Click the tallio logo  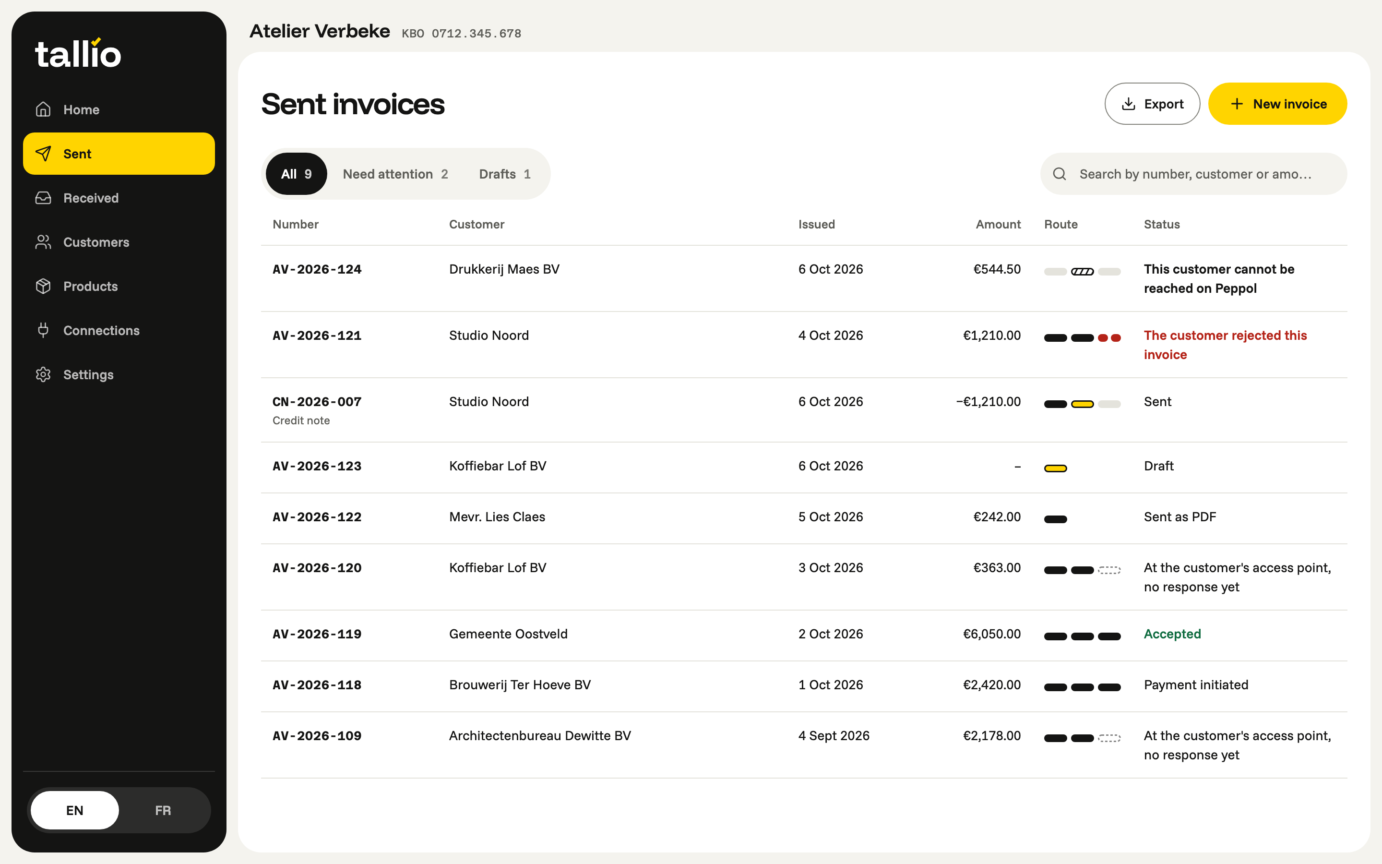78,53
